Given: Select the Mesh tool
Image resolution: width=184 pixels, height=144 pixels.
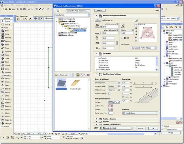Looking at the screenshot, I should click(7, 62).
